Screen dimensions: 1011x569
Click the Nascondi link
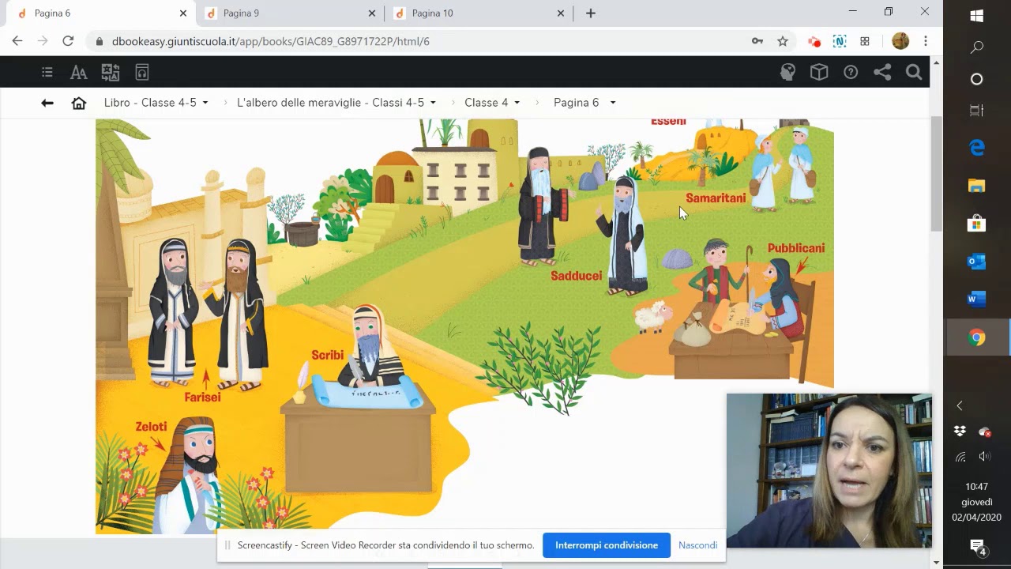coord(697,545)
